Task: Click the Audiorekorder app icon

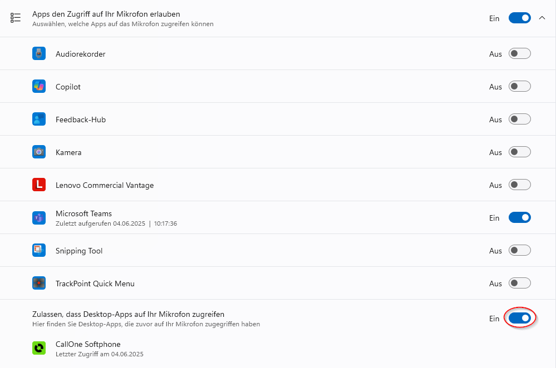Action: [39, 53]
